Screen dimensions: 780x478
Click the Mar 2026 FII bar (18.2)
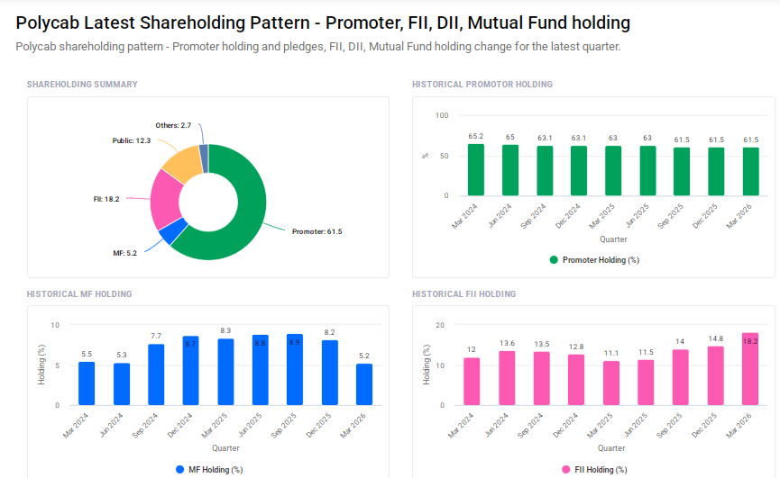750,369
